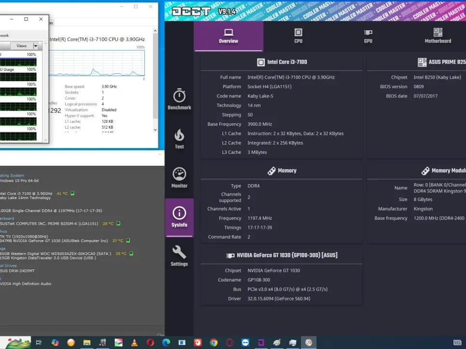Click the chip icon beside Intel Core i3-7100
Viewport: 466px width, 349px height.
[260, 62]
